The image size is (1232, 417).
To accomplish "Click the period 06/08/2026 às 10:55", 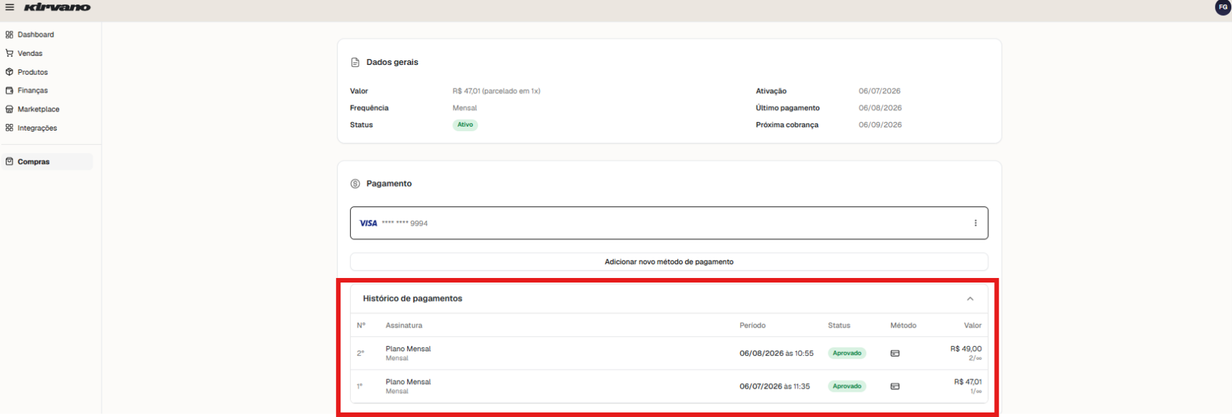I will click(x=776, y=353).
